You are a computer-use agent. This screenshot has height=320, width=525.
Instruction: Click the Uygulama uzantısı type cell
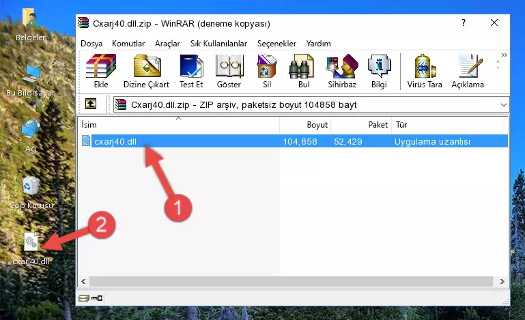tap(432, 142)
